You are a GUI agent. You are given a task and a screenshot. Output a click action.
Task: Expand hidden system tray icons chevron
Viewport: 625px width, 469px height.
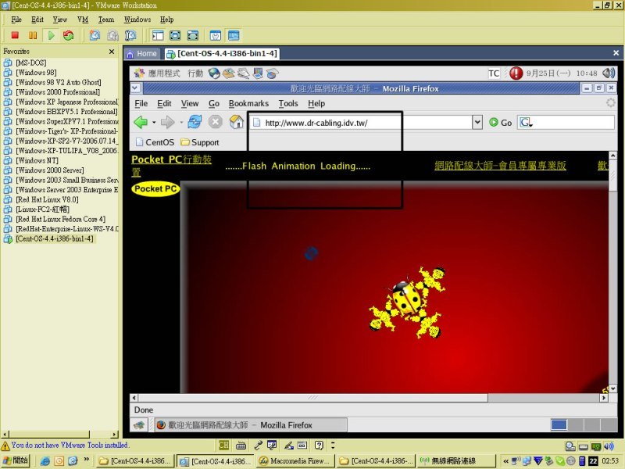(505, 461)
